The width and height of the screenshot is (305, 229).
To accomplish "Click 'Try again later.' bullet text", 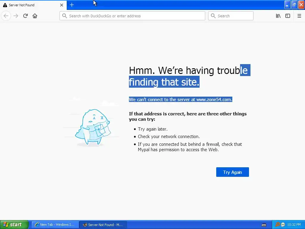I will [153, 129].
